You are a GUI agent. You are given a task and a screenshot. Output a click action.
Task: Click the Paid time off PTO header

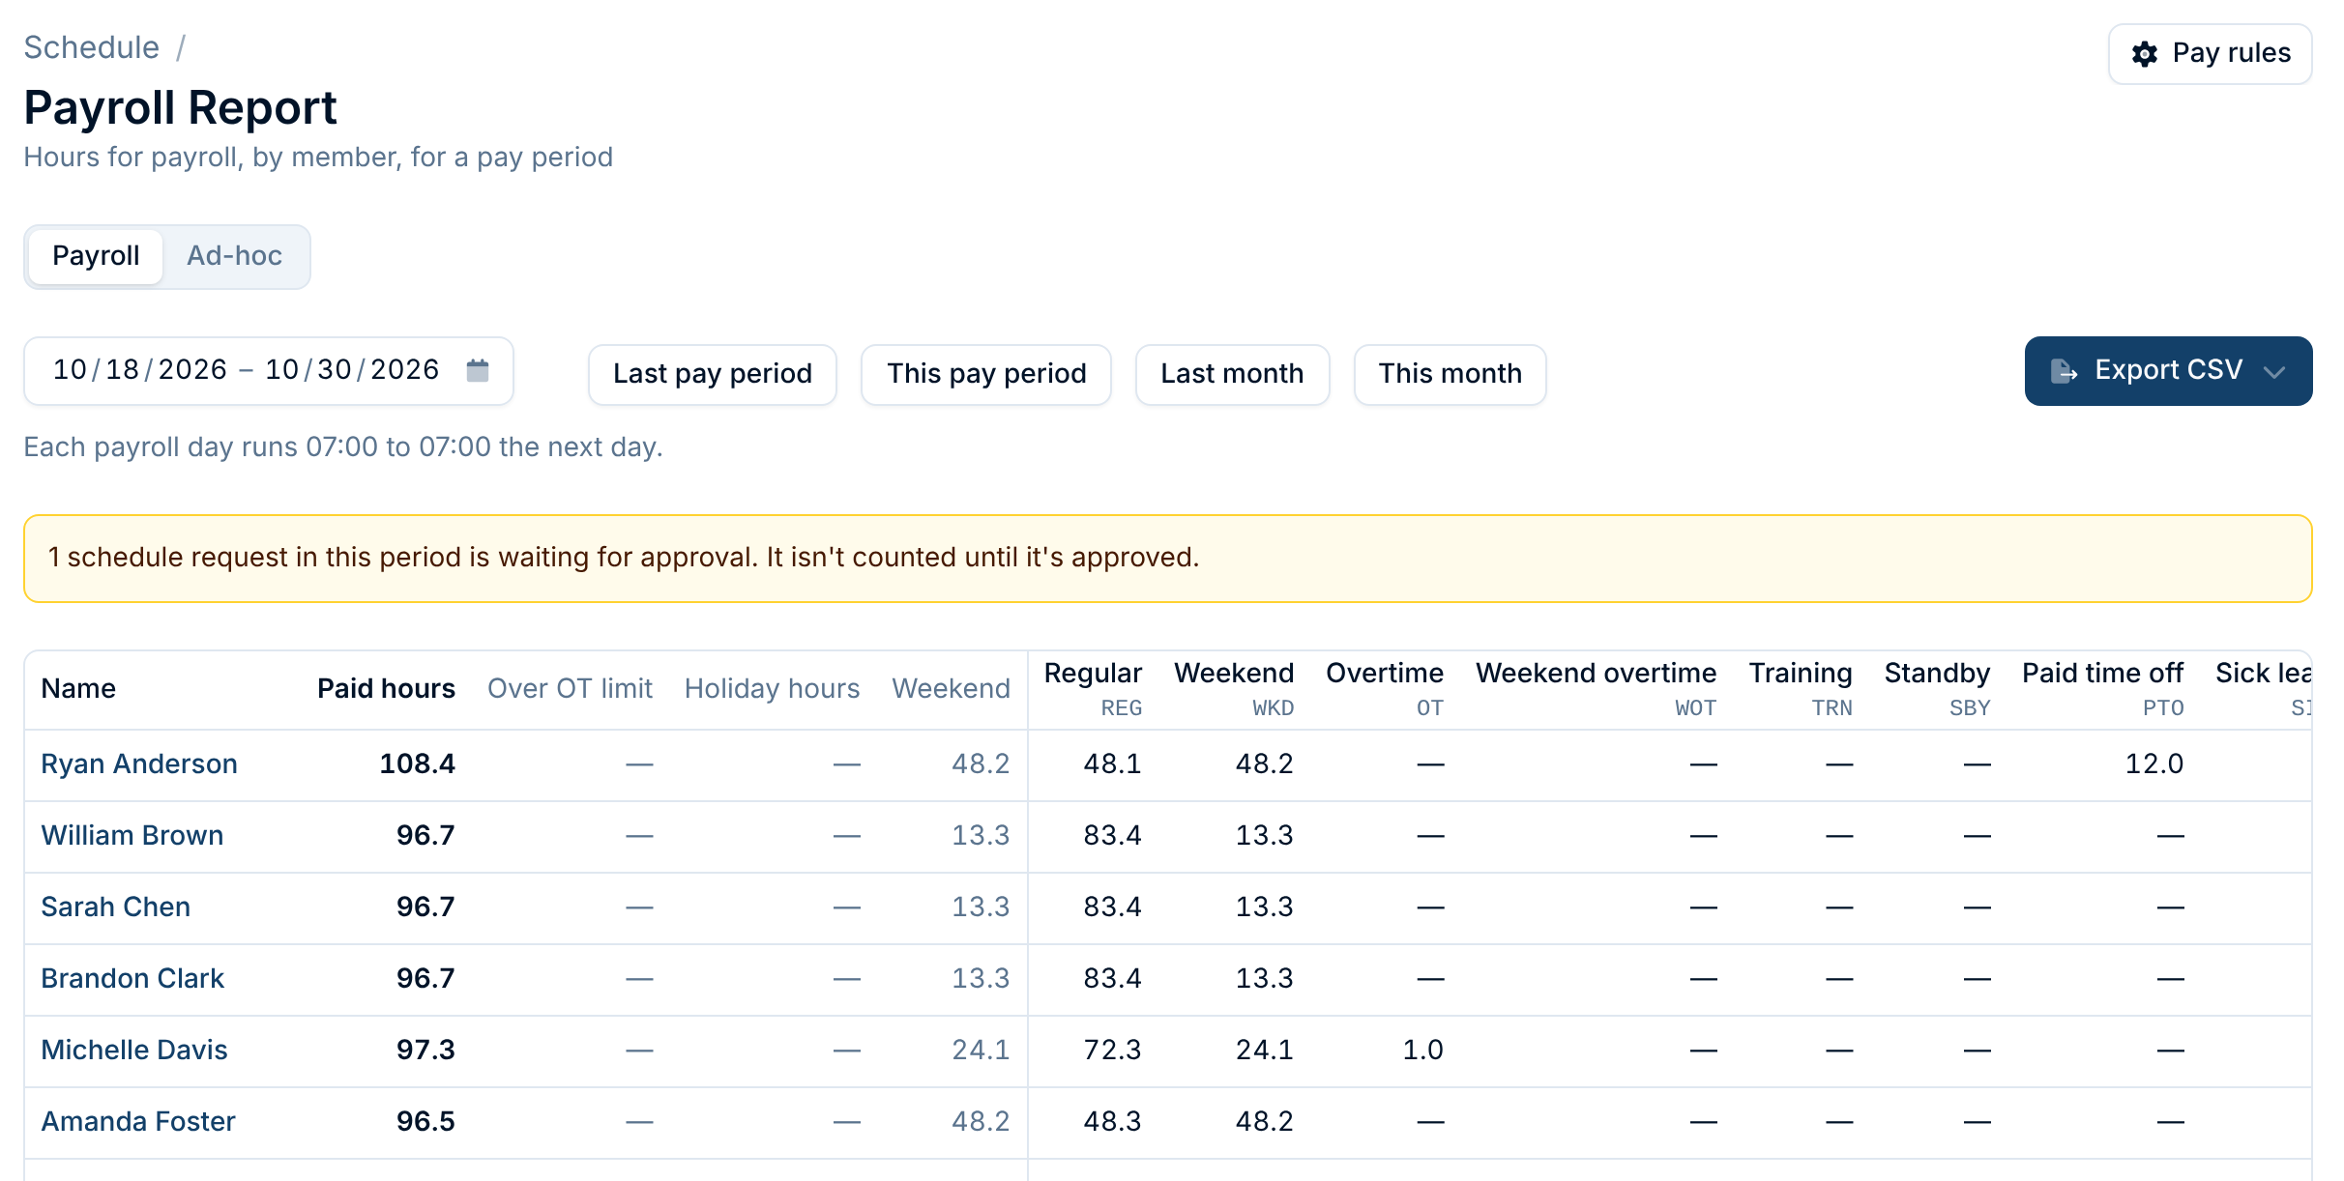2102,689
